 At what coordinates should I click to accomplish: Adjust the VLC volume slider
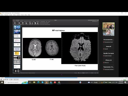click(x=125, y=80)
